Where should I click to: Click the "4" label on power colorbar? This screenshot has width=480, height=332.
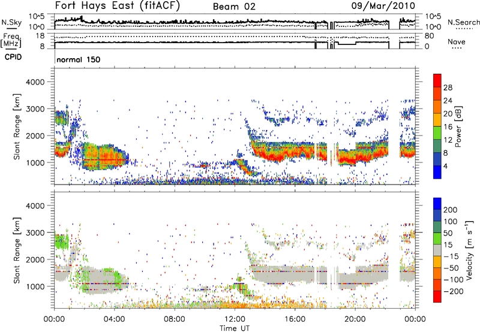445,167
